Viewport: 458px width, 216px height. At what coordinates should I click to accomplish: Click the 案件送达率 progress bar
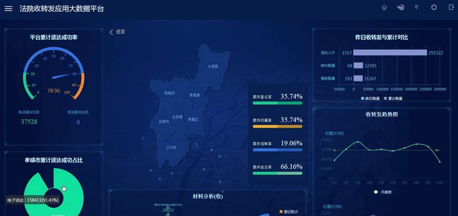pos(277,173)
